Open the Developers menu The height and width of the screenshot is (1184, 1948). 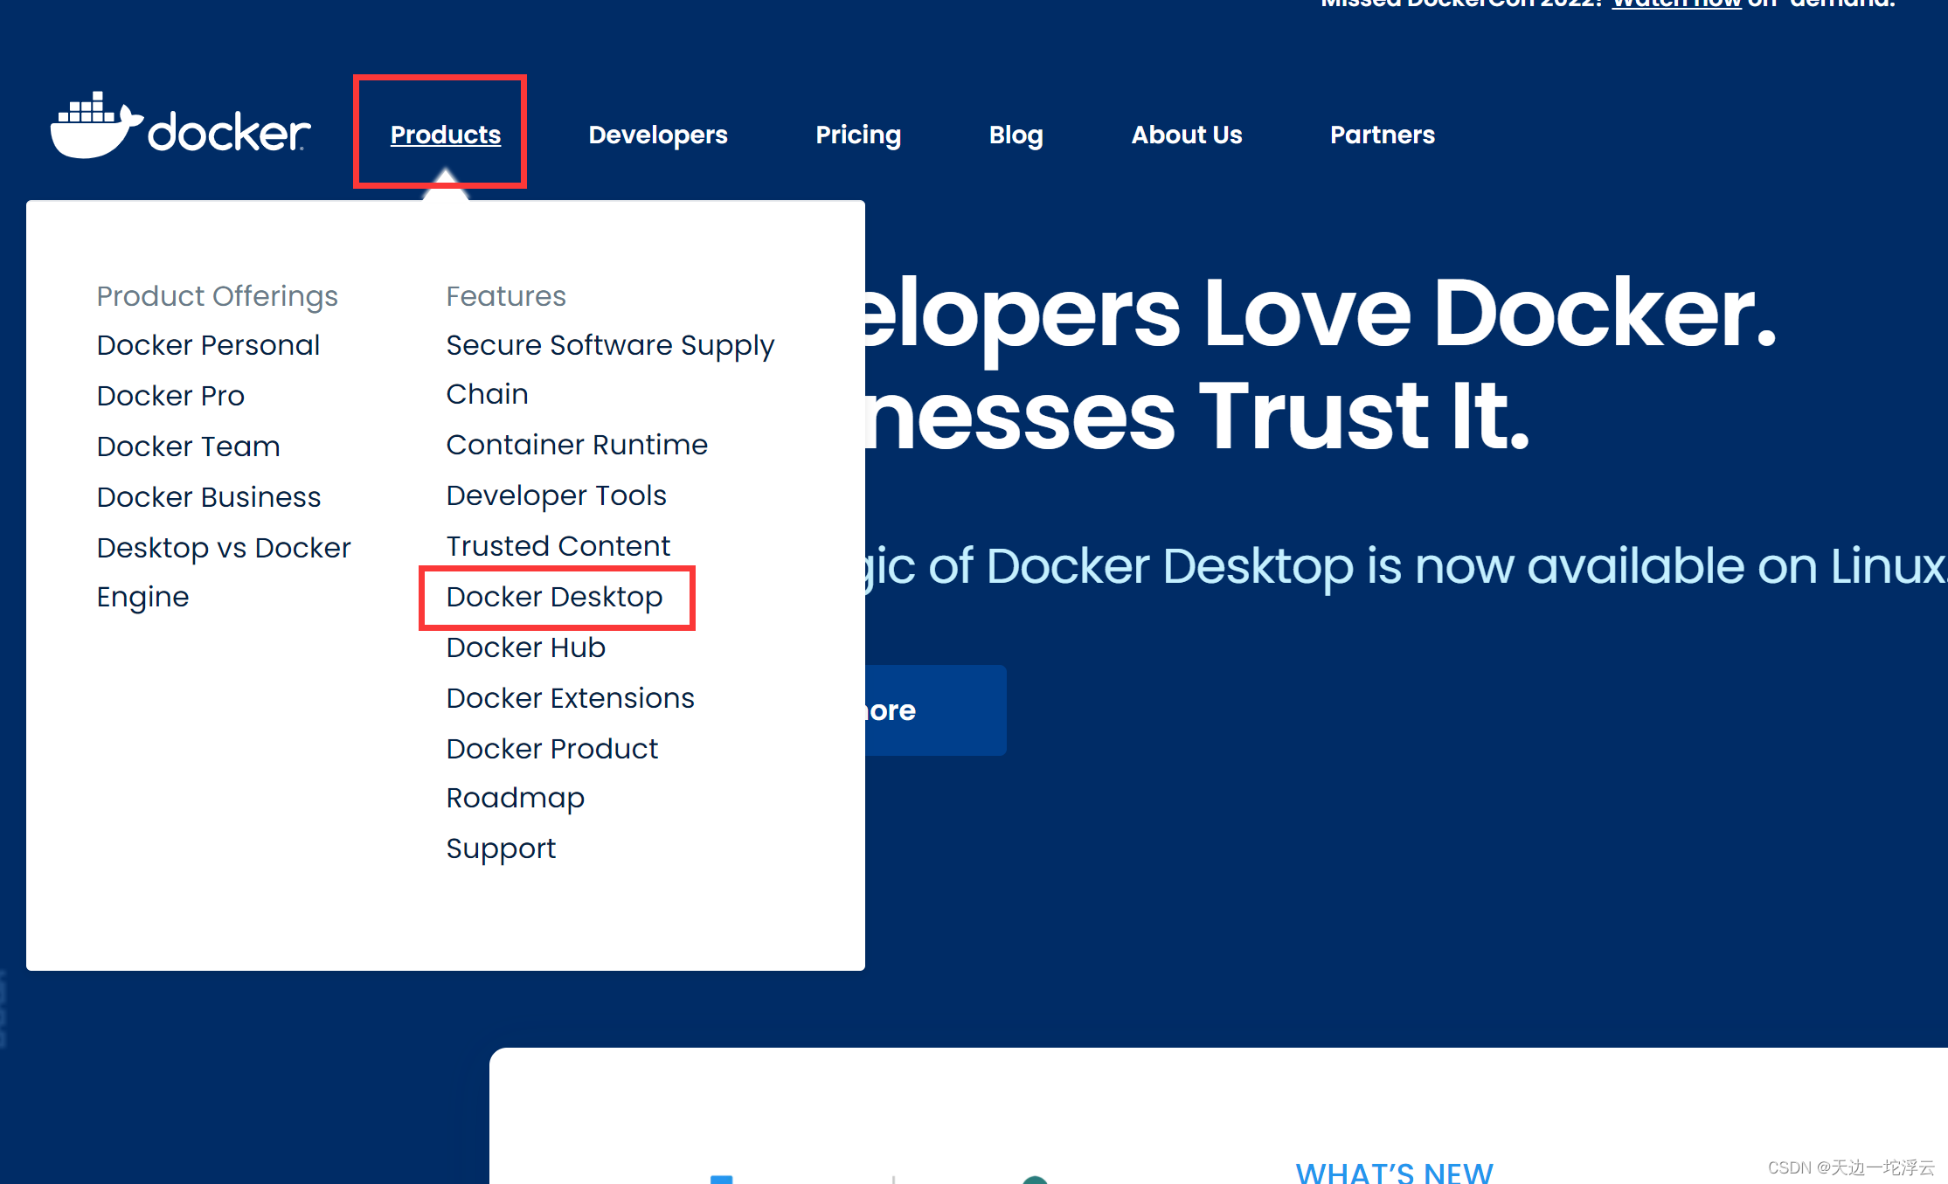[x=657, y=135]
